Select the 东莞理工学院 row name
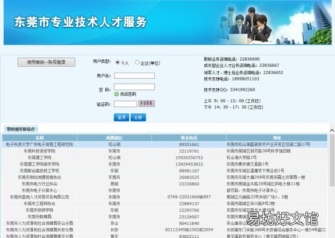 click(39, 157)
